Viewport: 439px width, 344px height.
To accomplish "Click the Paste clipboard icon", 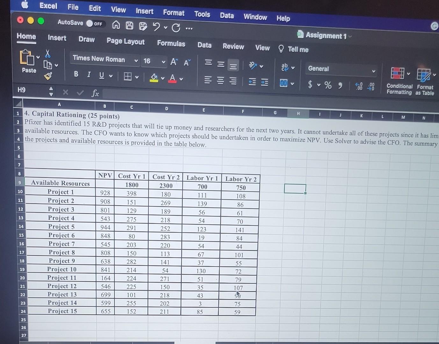I will pos(27,57).
